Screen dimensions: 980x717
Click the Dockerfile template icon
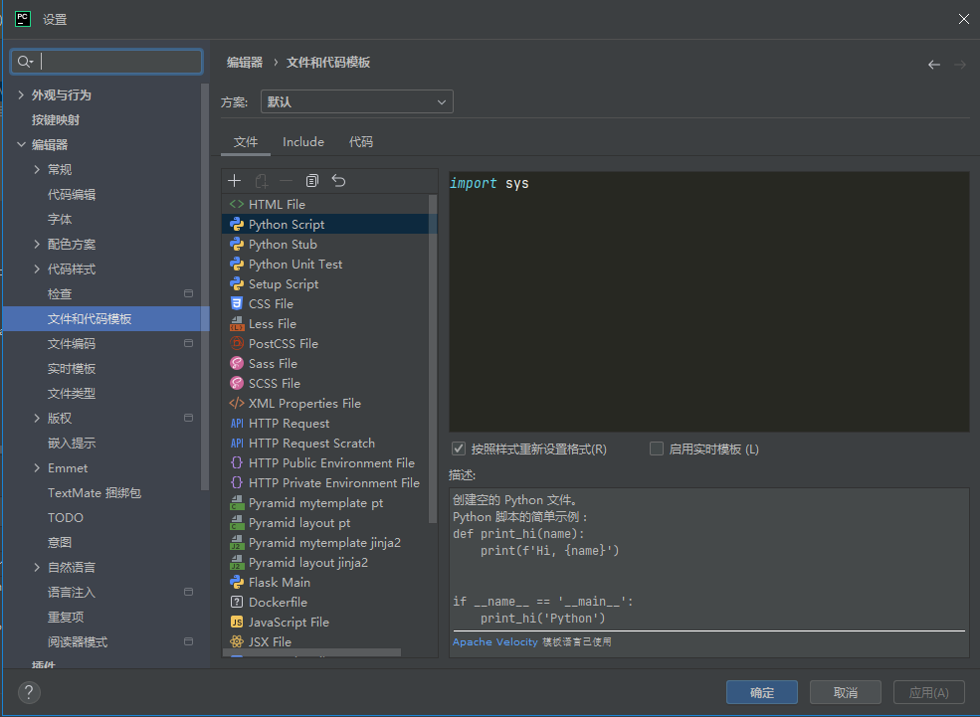pos(236,602)
